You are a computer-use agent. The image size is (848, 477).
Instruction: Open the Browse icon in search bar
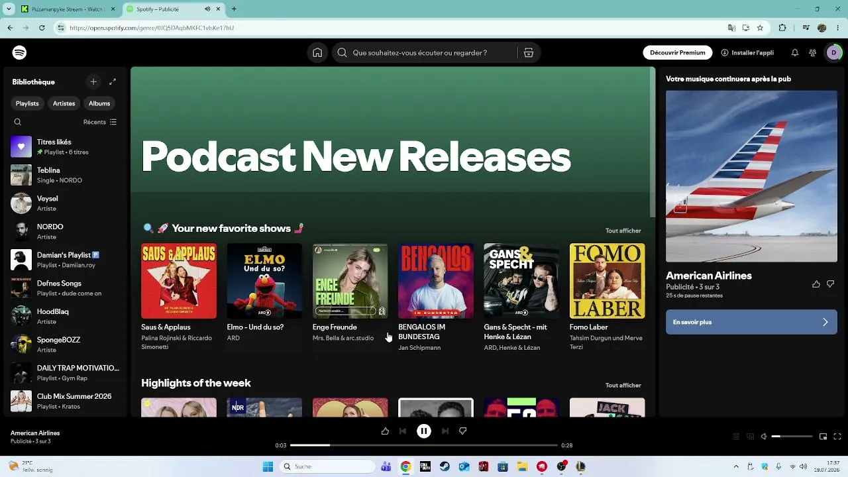[529, 53]
